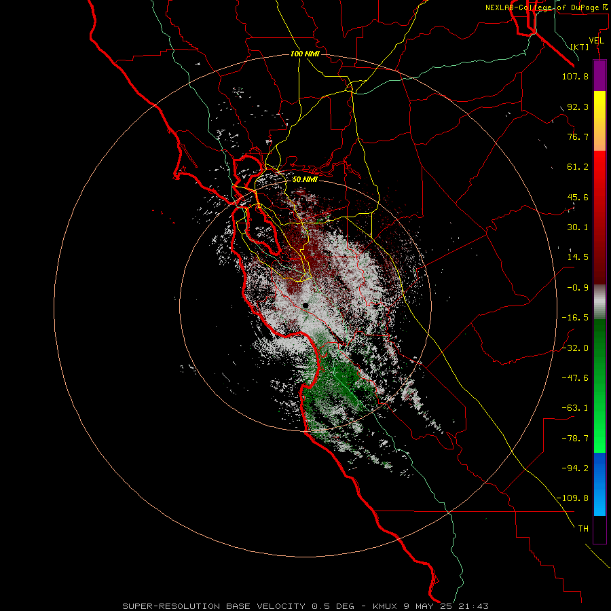Click the -63.1 legend value
The width and height of the screenshot is (611, 611).
tap(575, 408)
